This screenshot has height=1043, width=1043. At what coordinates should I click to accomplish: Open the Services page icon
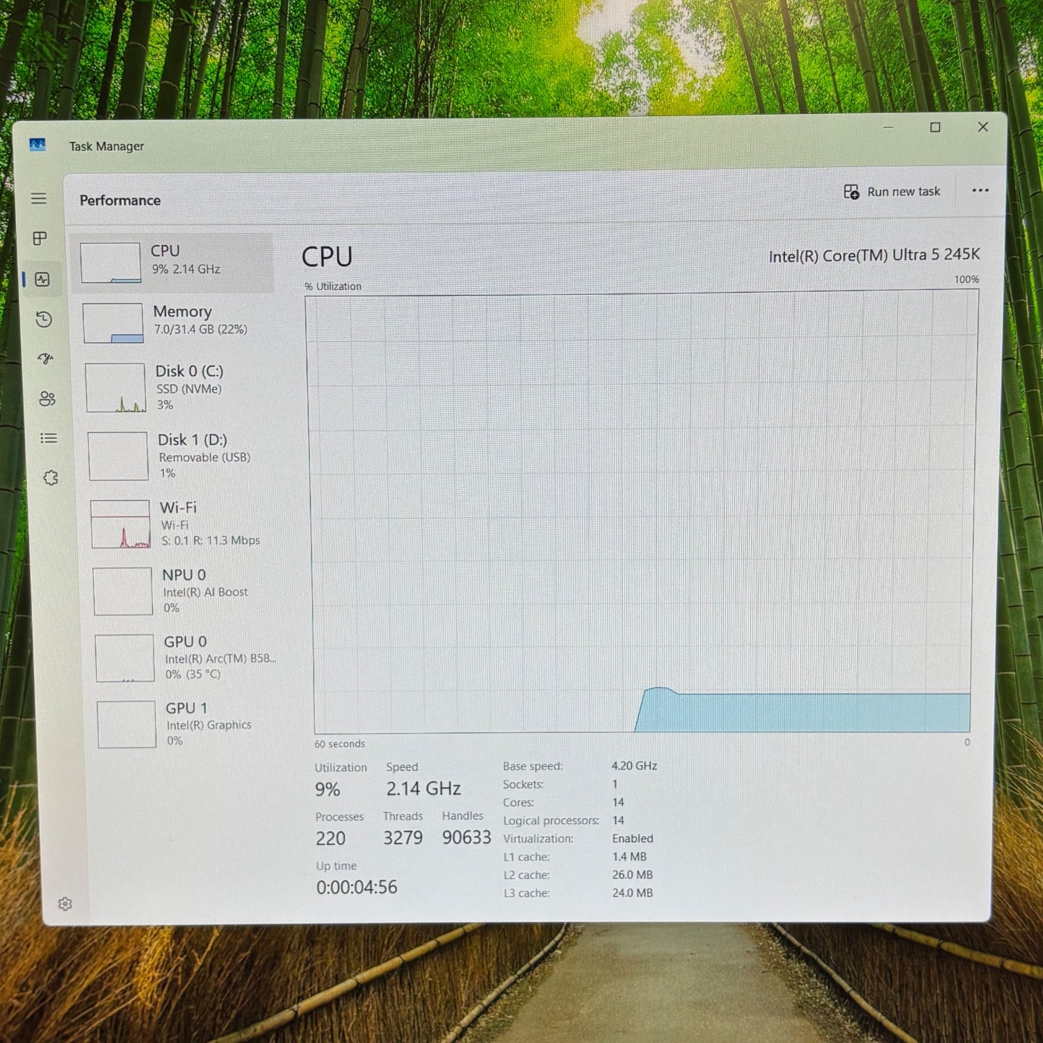coord(50,478)
